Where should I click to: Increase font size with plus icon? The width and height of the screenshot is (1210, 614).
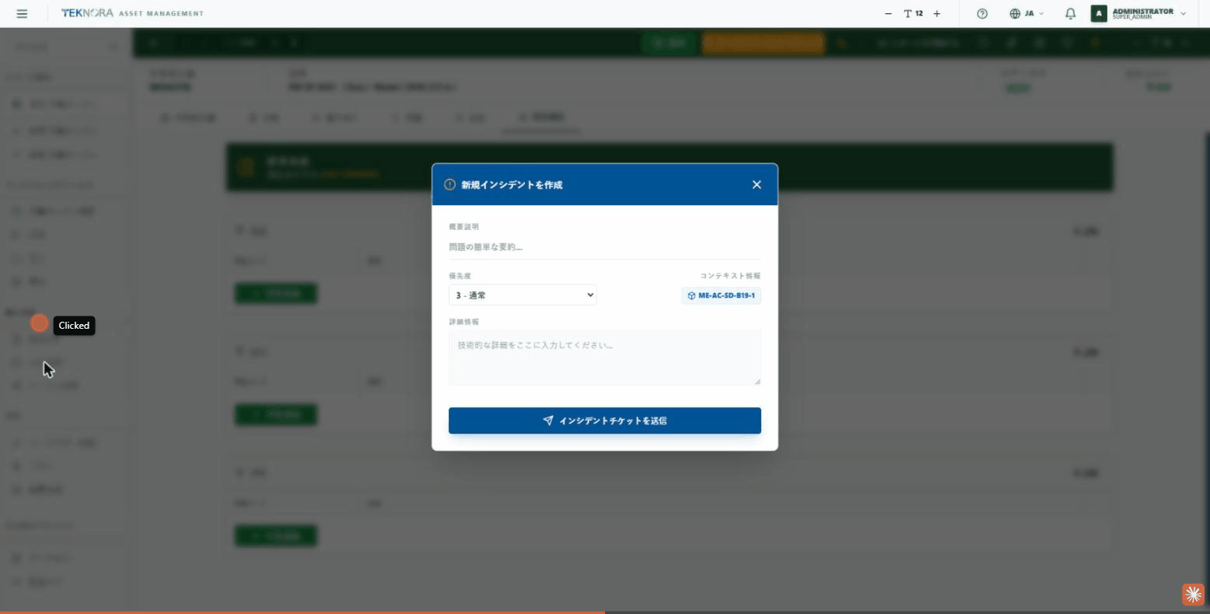click(937, 14)
